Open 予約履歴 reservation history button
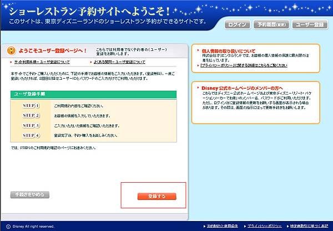This screenshot has height=231, width=333. click(271, 24)
